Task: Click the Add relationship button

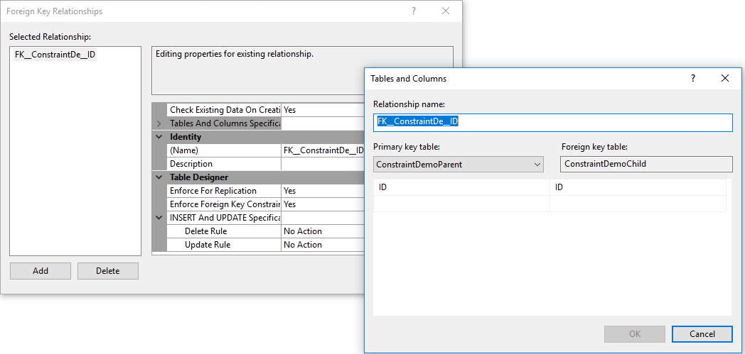Action: tap(40, 271)
